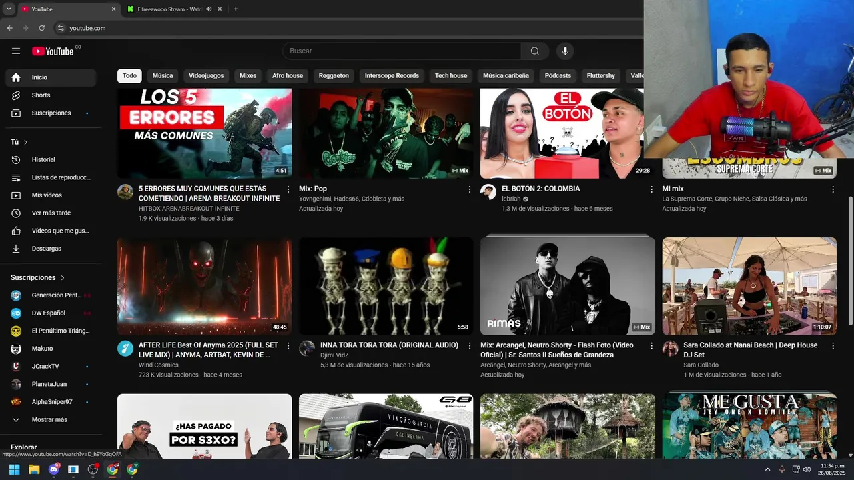The width and height of the screenshot is (854, 480).
Task: Open a new browser tab
Action: tap(236, 9)
